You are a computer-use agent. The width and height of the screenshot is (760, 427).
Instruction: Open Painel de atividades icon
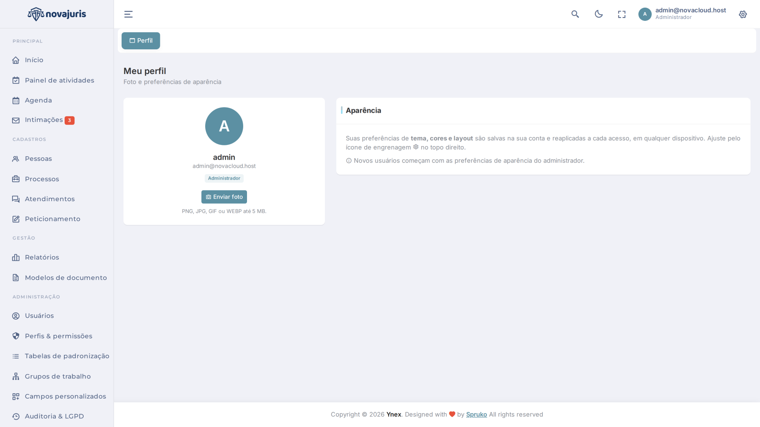16,80
